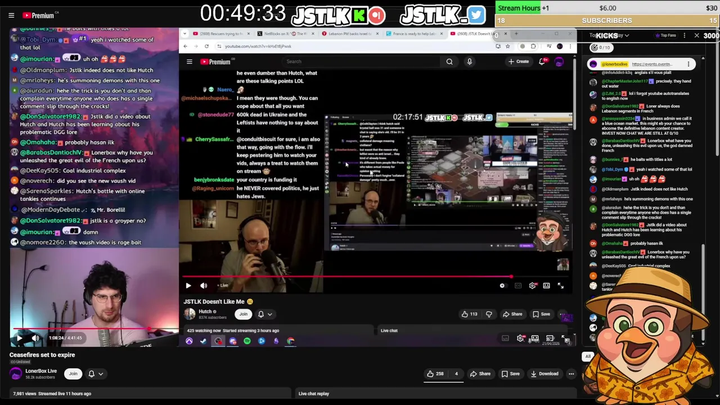
Task: Play the inner JSTLK video
Action: point(188,286)
